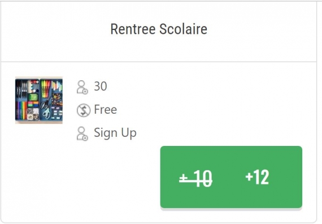This screenshot has height=224, width=322.
Task: Click the person-plus icon beside Sign Up
Action: 82,133
